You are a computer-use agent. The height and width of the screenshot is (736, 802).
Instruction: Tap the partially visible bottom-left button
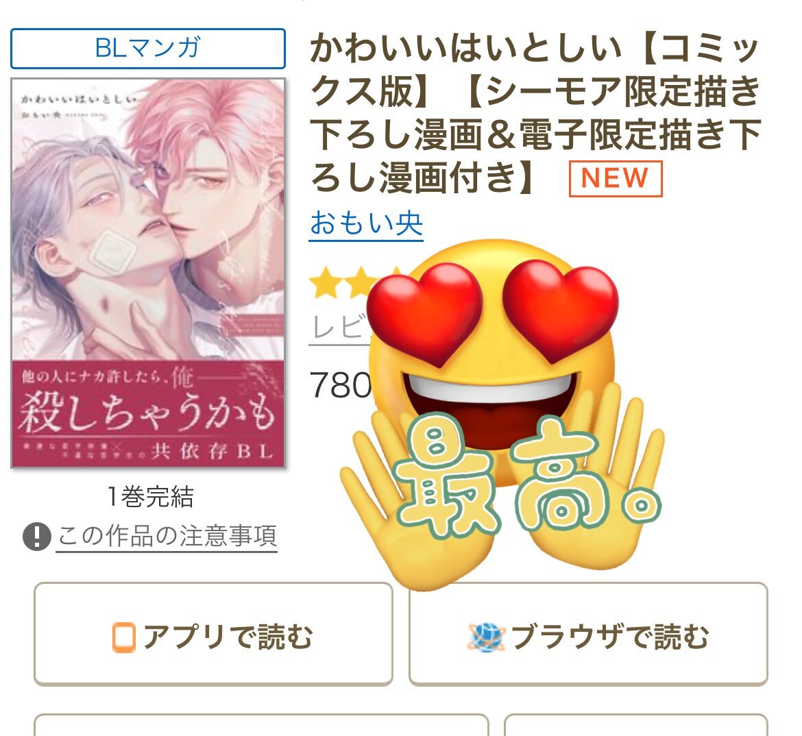[261, 725]
